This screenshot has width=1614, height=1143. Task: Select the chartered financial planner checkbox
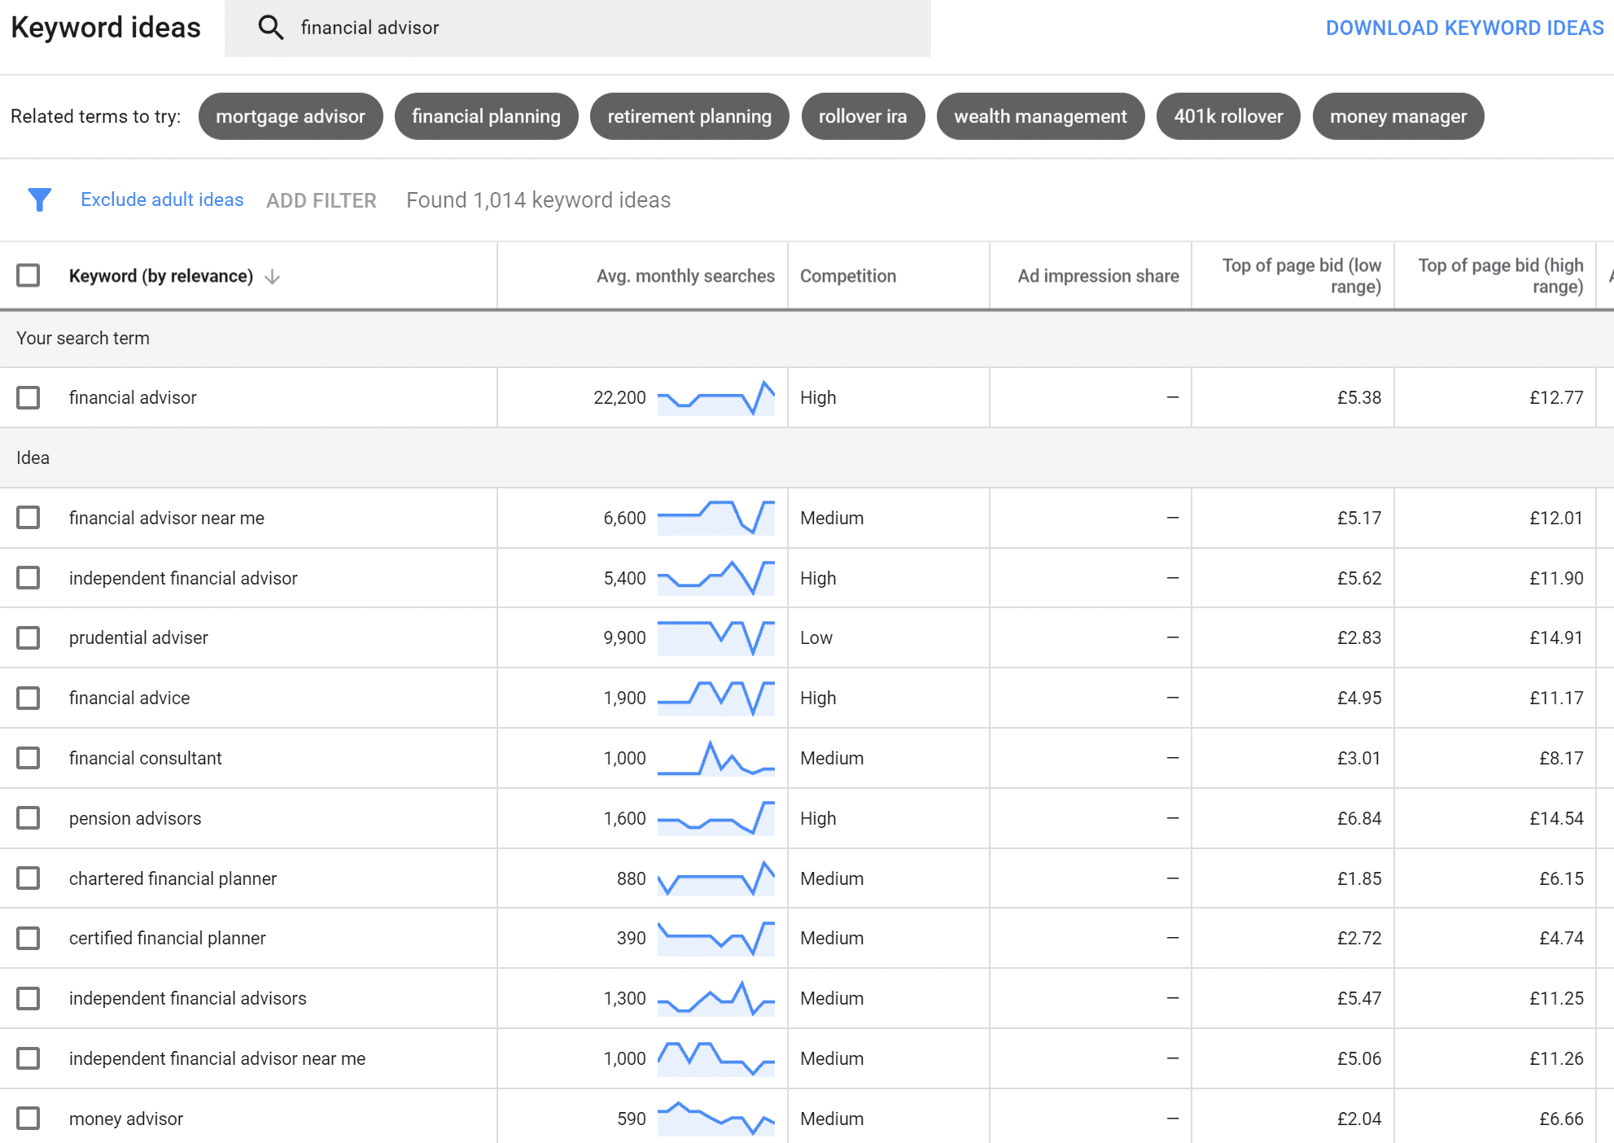(28, 878)
